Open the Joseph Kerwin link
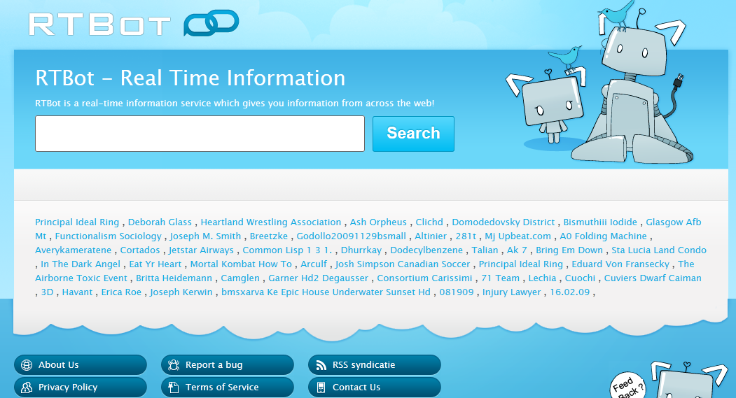The width and height of the screenshot is (736, 398). [181, 292]
